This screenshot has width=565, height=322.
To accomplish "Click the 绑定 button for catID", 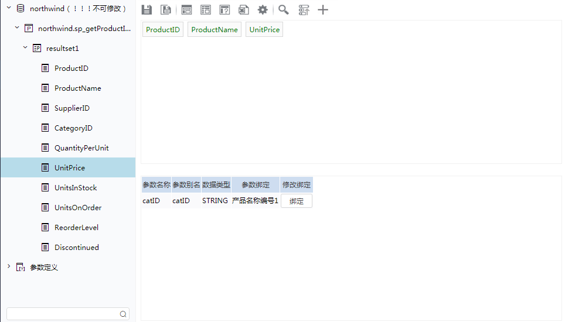I will click(x=296, y=201).
